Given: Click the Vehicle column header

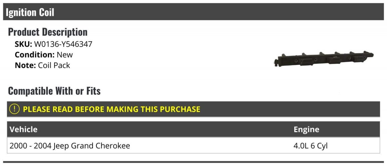Looking at the screenshot, I should tap(24, 130).
